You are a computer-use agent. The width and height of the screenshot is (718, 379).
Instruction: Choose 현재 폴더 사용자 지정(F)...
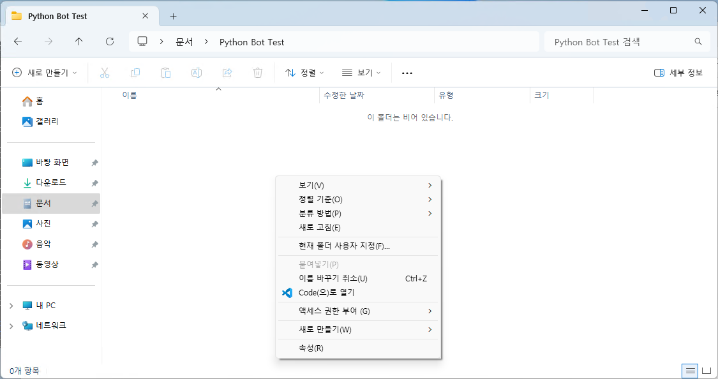358,246
